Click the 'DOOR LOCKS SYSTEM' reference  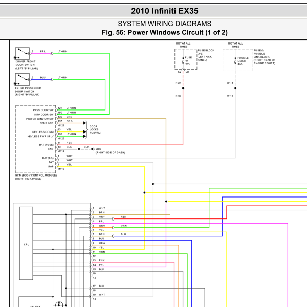click(x=95, y=129)
